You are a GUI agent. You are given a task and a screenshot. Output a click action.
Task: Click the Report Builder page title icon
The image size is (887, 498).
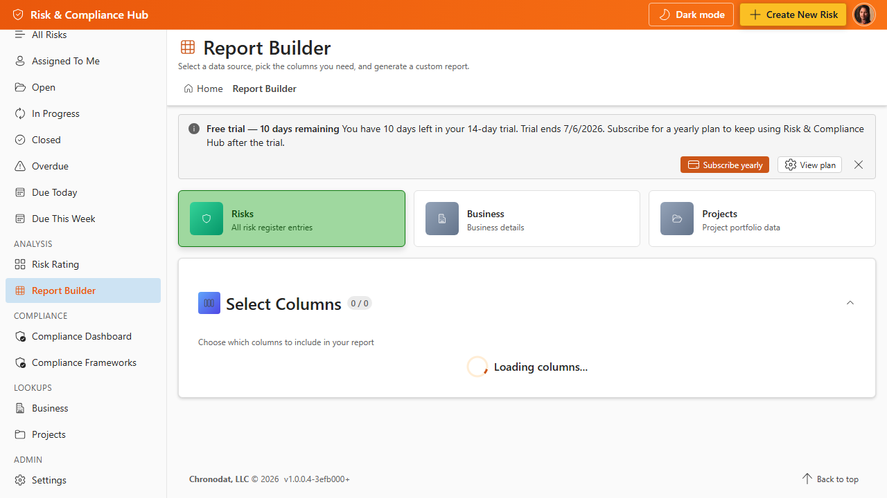[187, 48]
